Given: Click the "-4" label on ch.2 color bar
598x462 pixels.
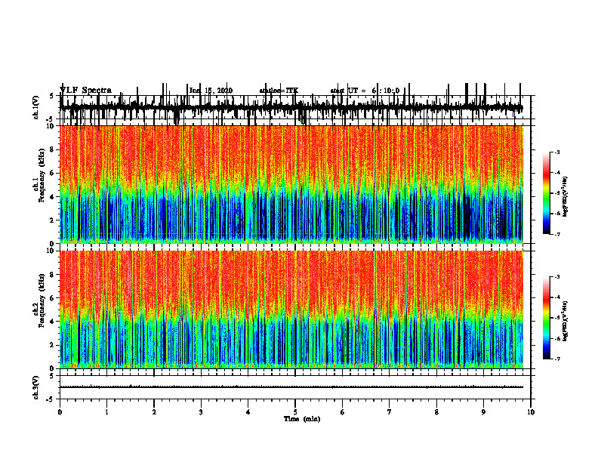Looking at the screenshot, I should point(557,297).
